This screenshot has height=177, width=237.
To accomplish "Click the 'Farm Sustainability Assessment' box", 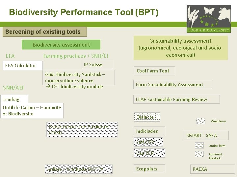I will click(x=173, y=85).
